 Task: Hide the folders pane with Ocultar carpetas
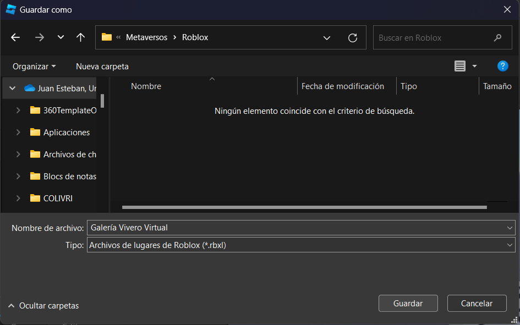pyautogui.click(x=43, y=305)
